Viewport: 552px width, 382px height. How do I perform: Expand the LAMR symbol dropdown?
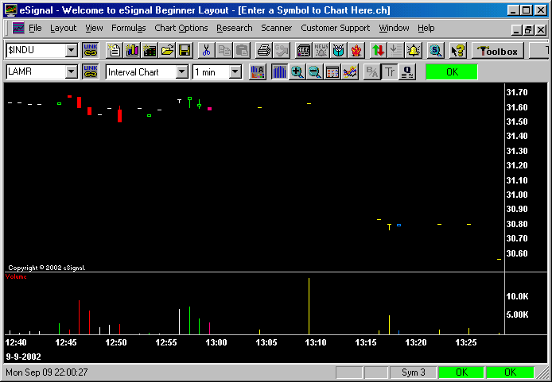click(x=71, y=72)
